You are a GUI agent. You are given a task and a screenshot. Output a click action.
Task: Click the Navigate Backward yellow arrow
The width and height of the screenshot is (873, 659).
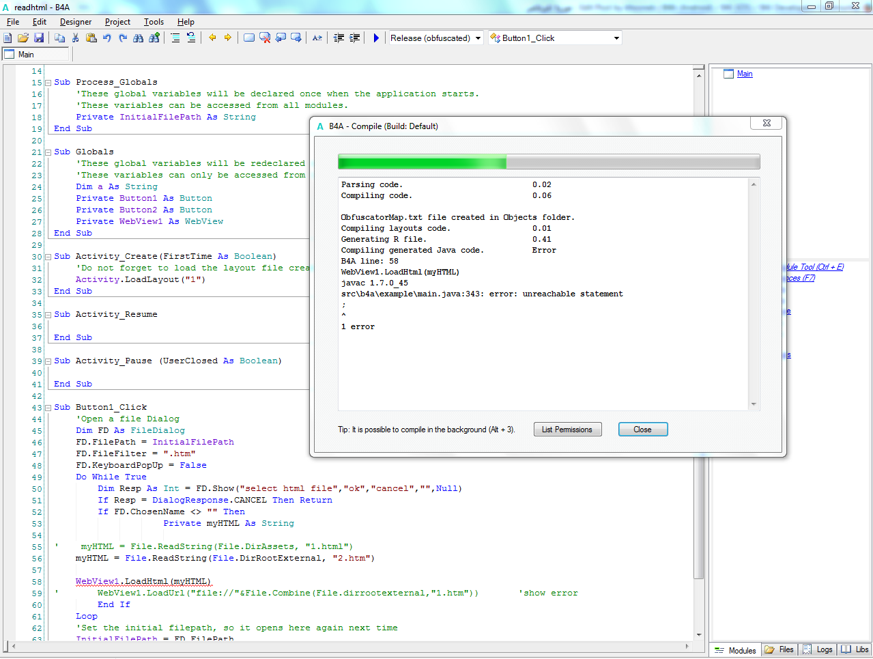pyautogui.click(x=212, y=38)
